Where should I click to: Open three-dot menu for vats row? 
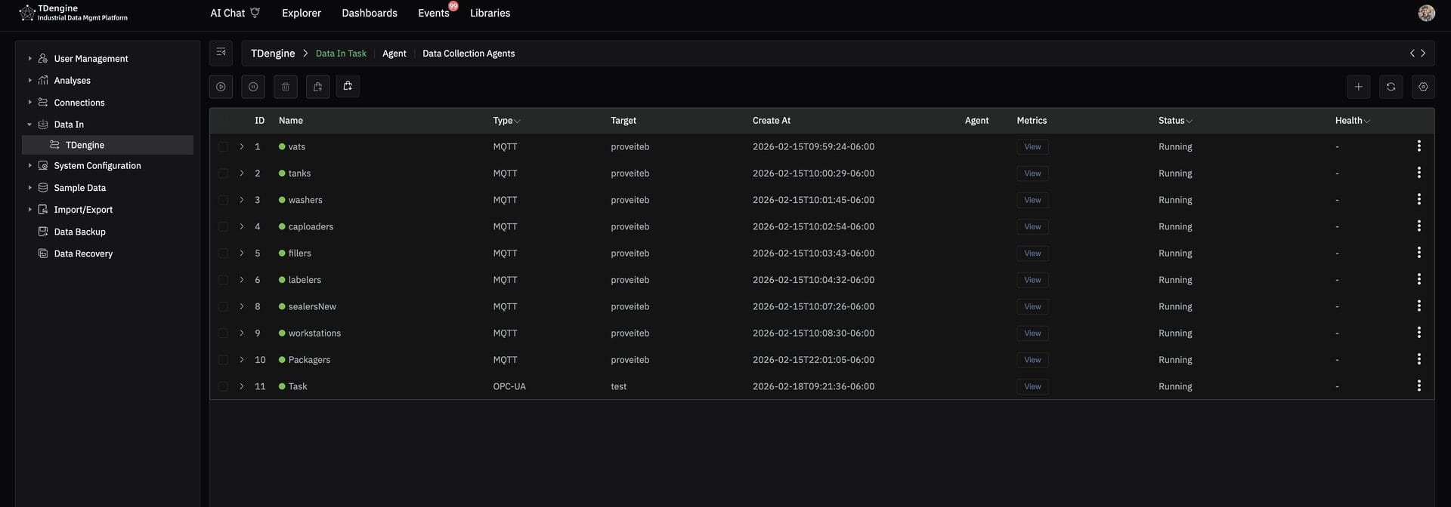coord(1419,146)
